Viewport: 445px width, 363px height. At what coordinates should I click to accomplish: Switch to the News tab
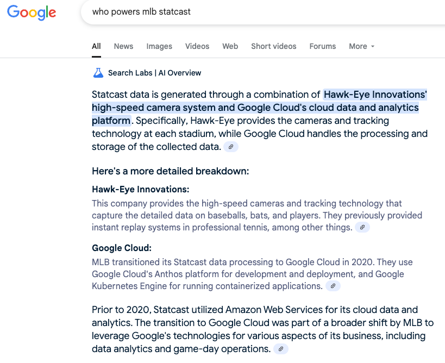(x=123, y=46)
